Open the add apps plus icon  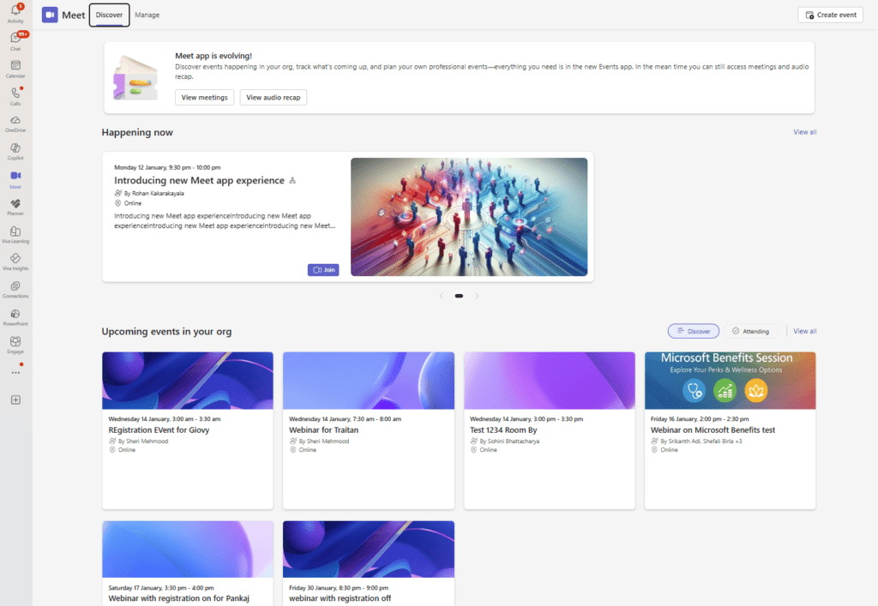pyautogui.click(x=15, y=399)
